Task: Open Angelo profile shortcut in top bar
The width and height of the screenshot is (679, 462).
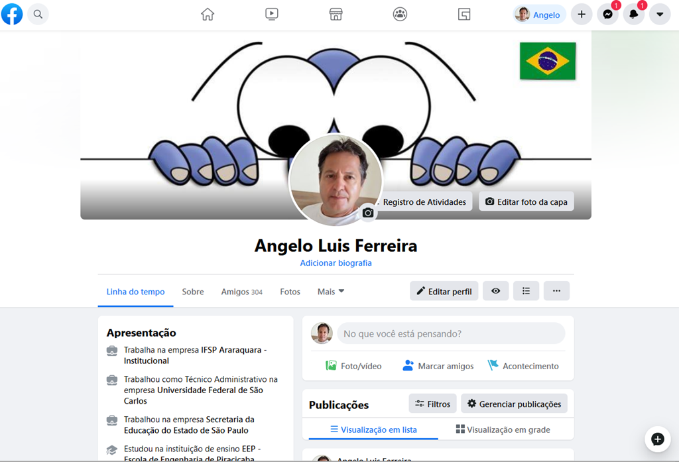Action: (x=539, y=15)
